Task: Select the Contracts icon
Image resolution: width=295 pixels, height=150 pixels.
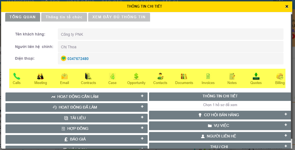Action: click(x=88, y=76)
